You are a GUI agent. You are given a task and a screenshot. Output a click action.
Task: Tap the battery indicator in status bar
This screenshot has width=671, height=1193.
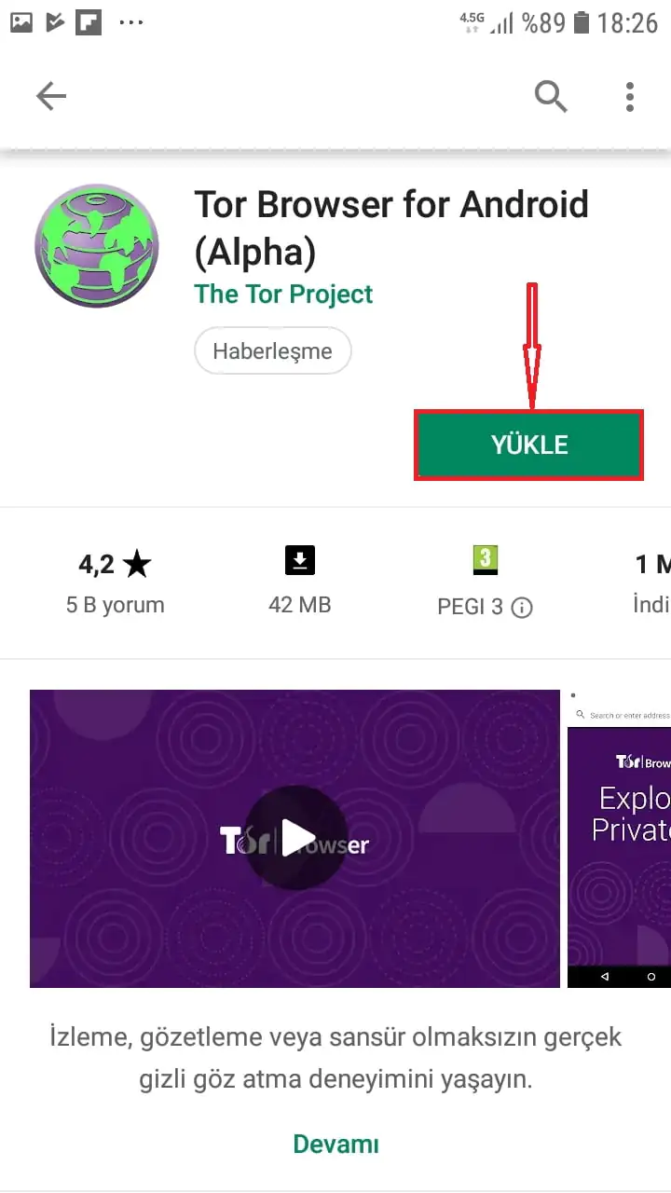582,22
